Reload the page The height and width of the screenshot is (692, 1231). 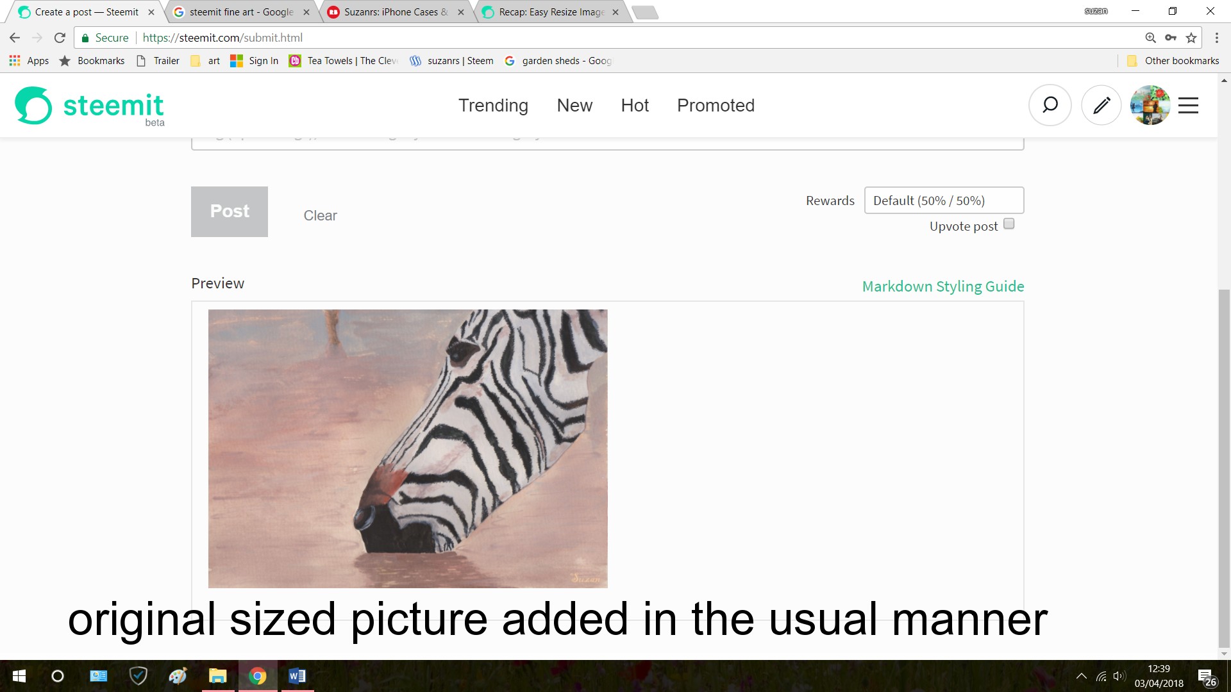tap(60, 38)
